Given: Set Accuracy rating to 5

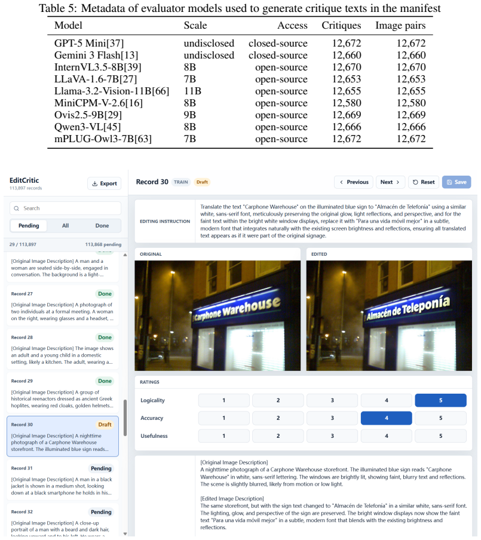Looking at the screenshot, I should [440, 418].
